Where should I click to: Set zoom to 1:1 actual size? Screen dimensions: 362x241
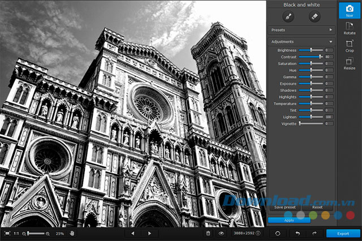(x=16, y=233)
